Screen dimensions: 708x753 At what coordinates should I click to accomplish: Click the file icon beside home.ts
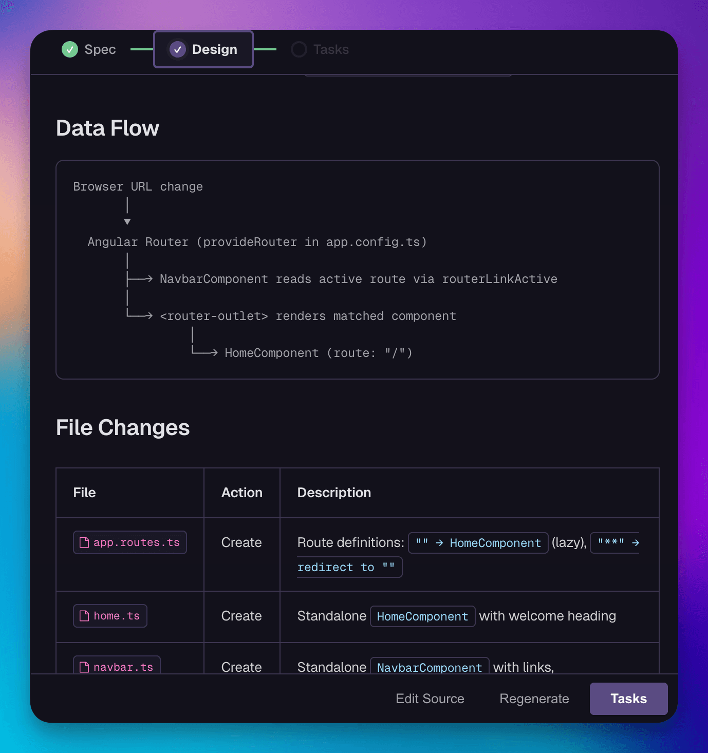(84, 616)
